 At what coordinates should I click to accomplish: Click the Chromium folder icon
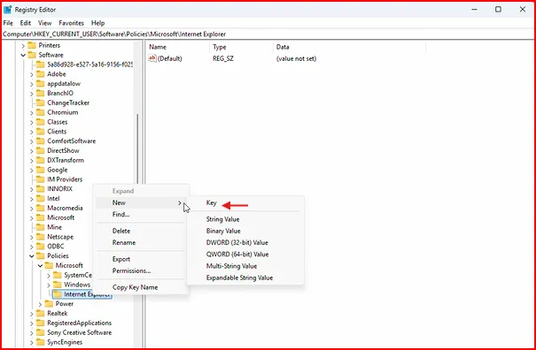(41, 112)
